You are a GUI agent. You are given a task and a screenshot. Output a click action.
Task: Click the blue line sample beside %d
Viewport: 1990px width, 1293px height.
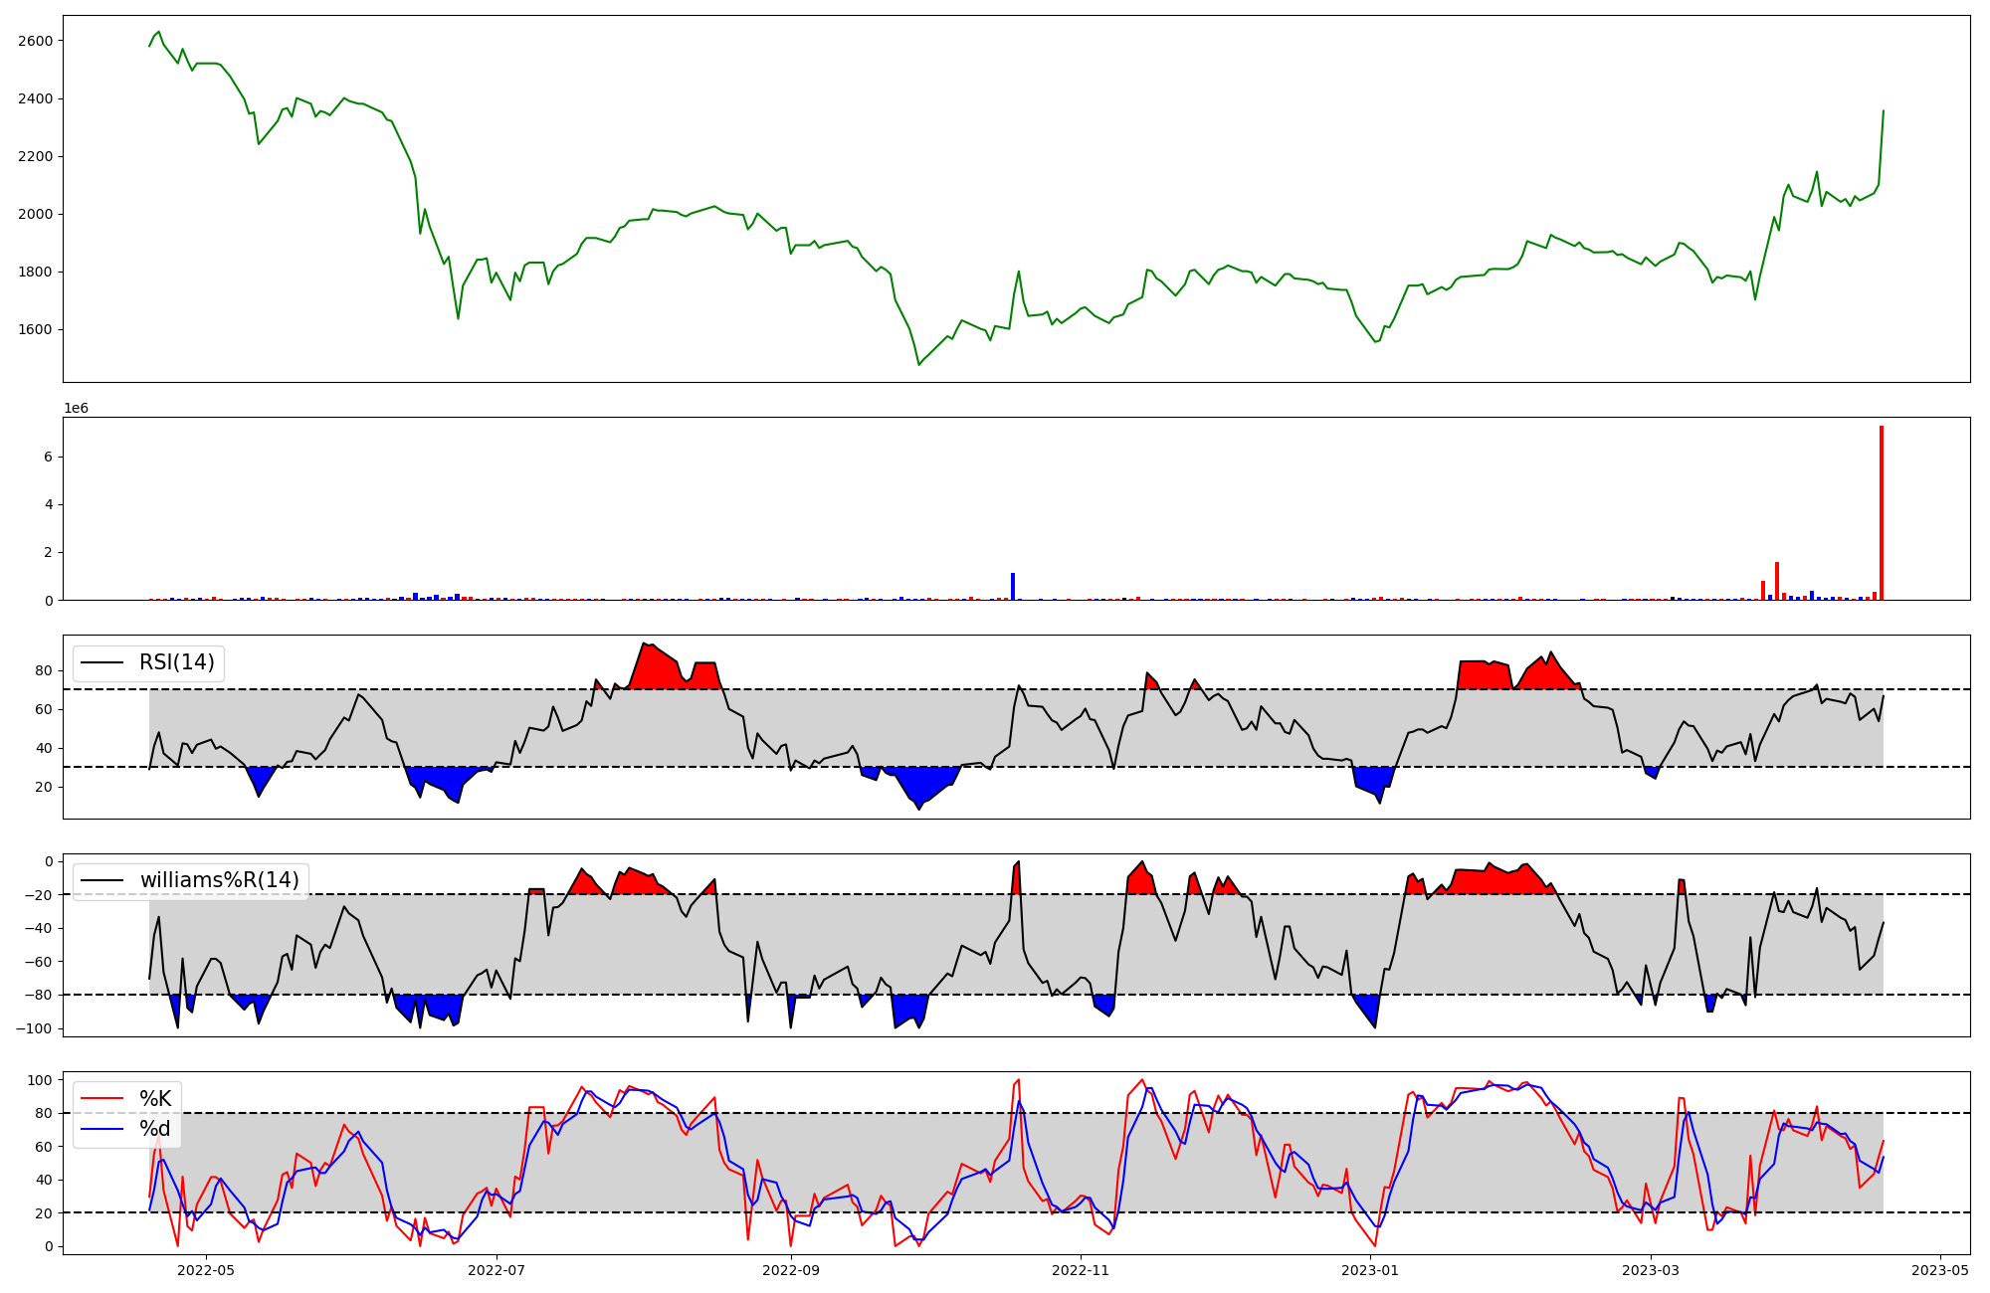[x=101, y=1129]
